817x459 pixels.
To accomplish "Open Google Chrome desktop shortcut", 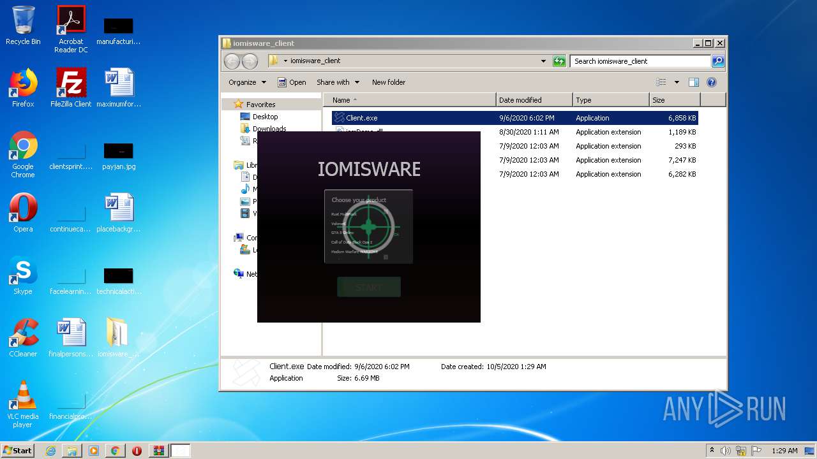I will pyautogui.click(x=23, y=154).
